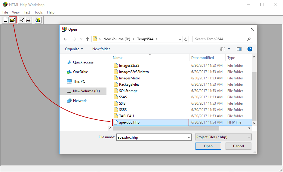The image size is (283, 172).
Task: Click the search magnifier icon
Action: click(x=249, y=39)
